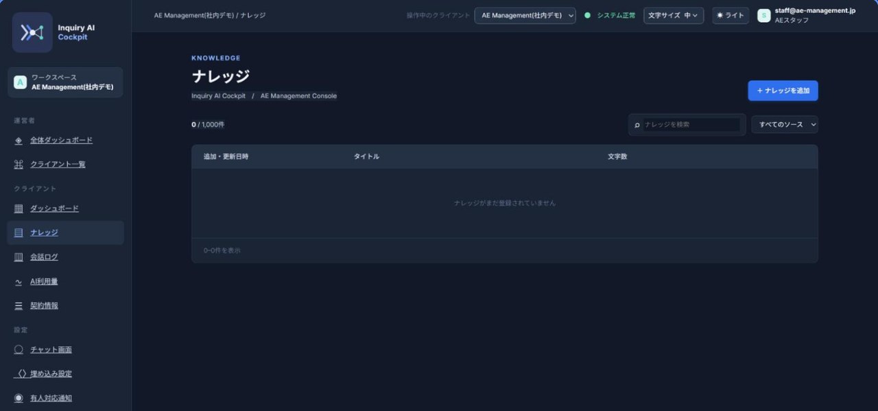Open 全体ダッシュボード from the sidebar
Image resolution: width=878 pixels, height=411 pixels.
pos(65,141)
